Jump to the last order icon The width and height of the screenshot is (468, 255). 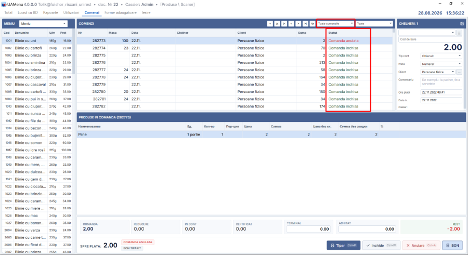305,23
